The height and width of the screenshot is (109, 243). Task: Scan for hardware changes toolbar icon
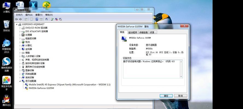click(46, 19)
